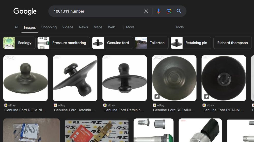254x142 pixels.
Task: Click the eBay favicon under the fifth result
Action: 204,105
